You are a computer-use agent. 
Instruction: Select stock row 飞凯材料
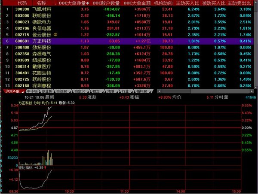tap(128, 9)
